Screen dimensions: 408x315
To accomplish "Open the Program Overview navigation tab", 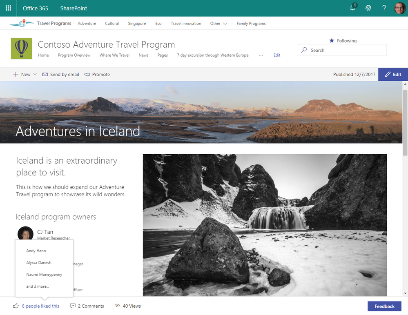I will 74,55.
